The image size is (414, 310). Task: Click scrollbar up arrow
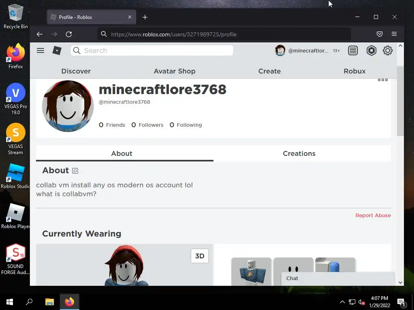(x=400, y=46)
